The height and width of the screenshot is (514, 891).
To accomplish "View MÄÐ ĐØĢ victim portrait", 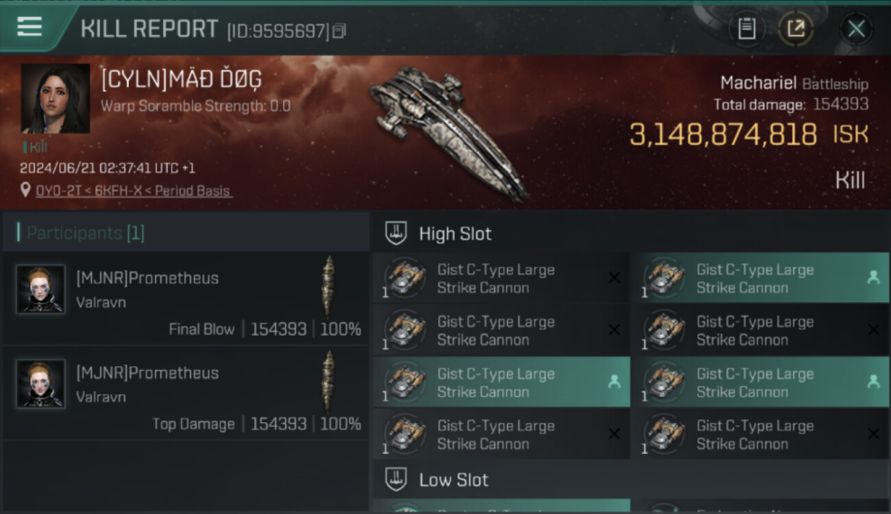I will tap(55, 99).
